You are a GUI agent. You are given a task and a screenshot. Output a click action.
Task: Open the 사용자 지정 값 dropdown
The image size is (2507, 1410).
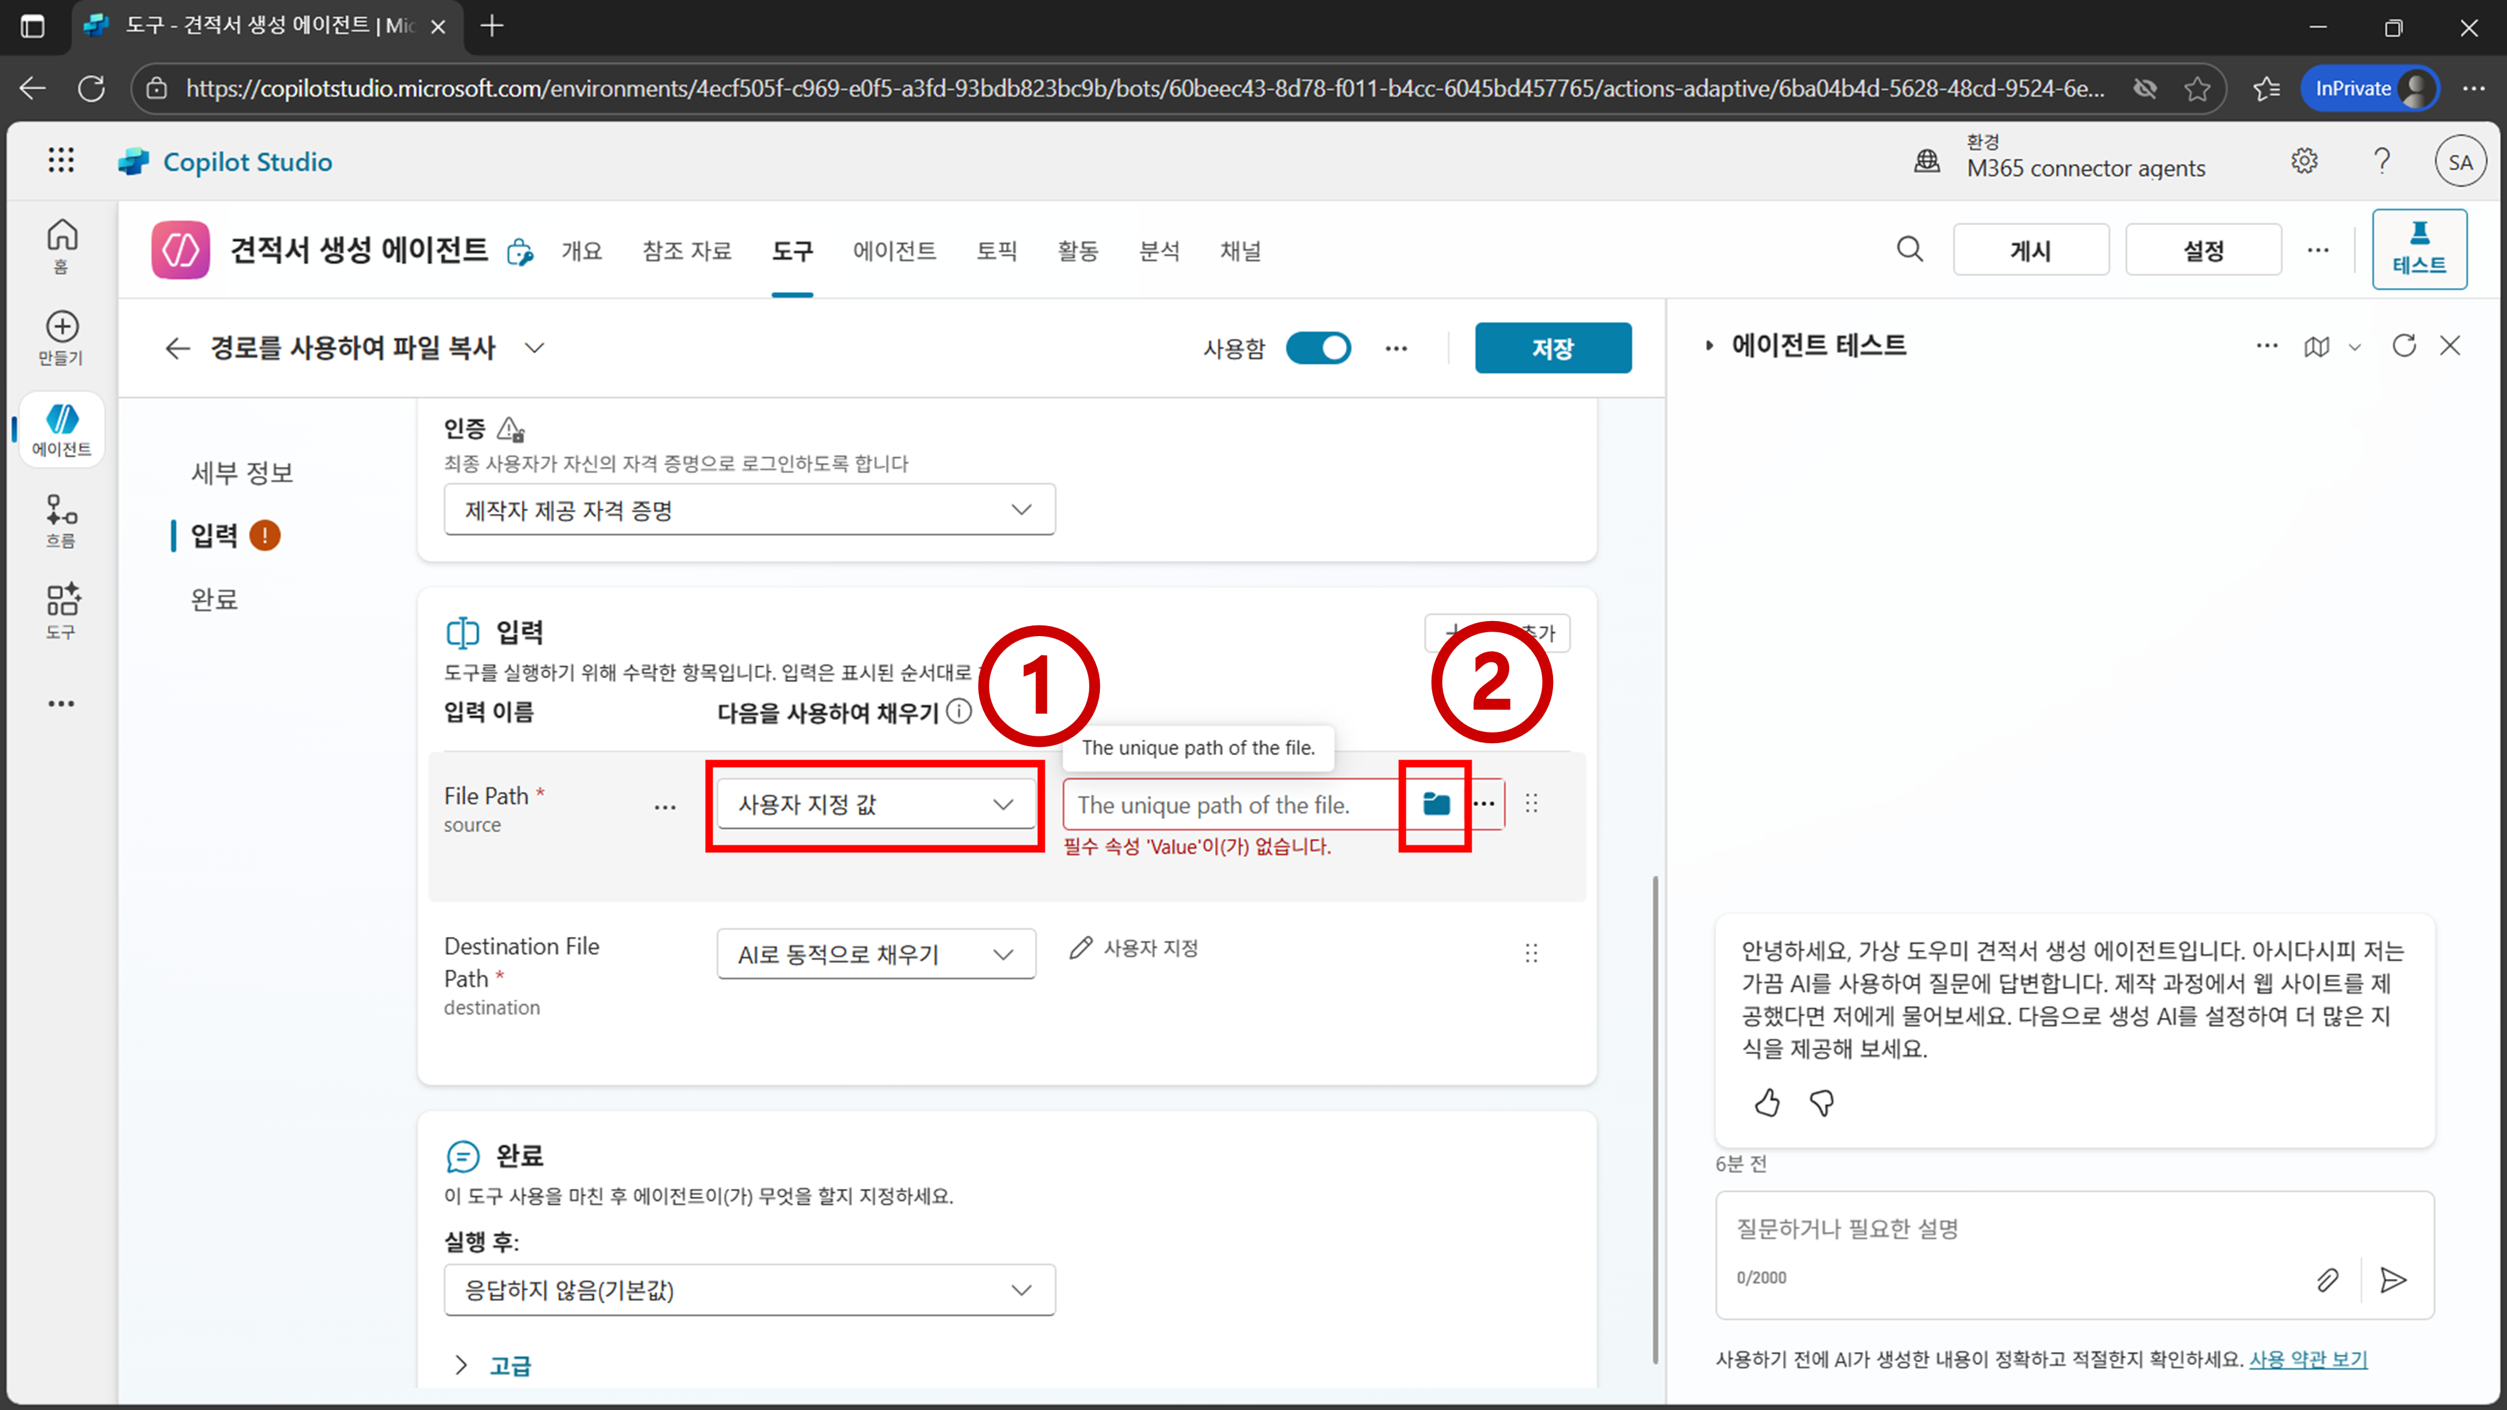[x=875, y=804]
